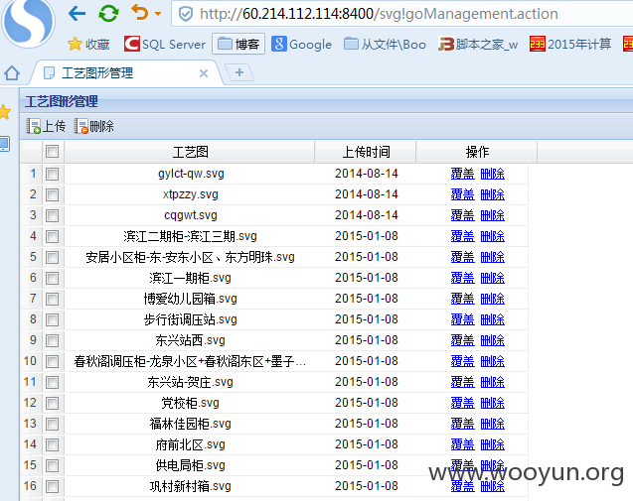
Task: Check the box for 党校柜.svg
Action: click(52, 403)
